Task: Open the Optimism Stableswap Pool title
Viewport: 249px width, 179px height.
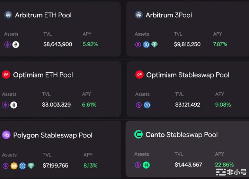Action: tap(188, 75)
